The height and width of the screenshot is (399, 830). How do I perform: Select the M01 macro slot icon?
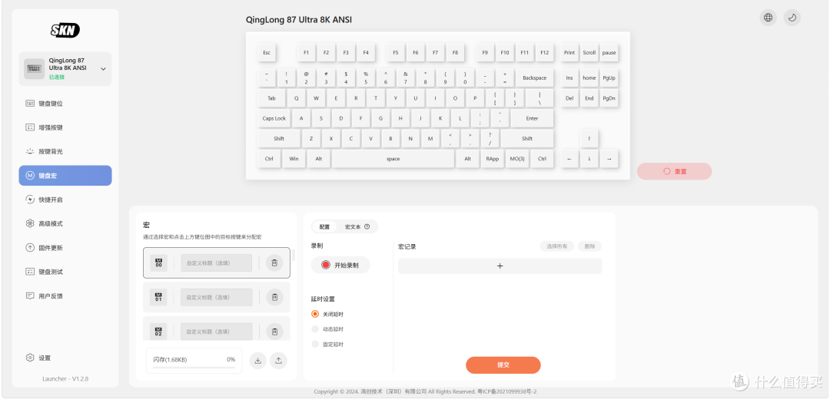[x=158, y=297]
